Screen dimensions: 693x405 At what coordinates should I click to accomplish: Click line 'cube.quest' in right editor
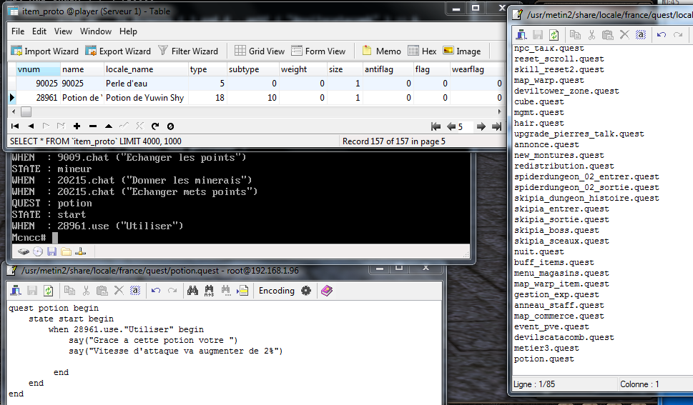pos(539,101)
